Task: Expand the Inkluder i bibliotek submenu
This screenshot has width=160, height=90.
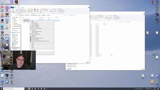Action: 42,33
